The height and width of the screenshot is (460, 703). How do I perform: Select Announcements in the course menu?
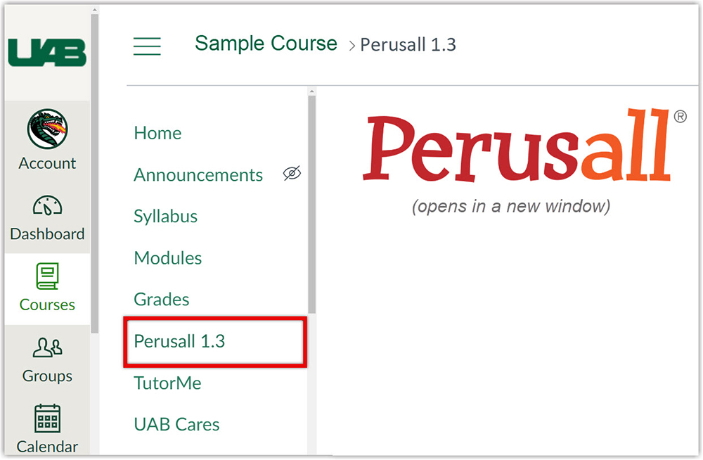click(198, 175)
